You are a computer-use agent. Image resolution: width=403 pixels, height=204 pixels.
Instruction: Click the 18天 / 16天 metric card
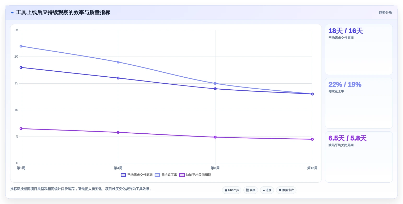point(359,50)
